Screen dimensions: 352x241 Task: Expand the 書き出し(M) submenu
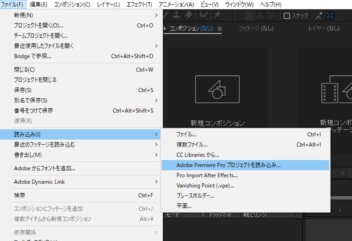tap(81, 155)
